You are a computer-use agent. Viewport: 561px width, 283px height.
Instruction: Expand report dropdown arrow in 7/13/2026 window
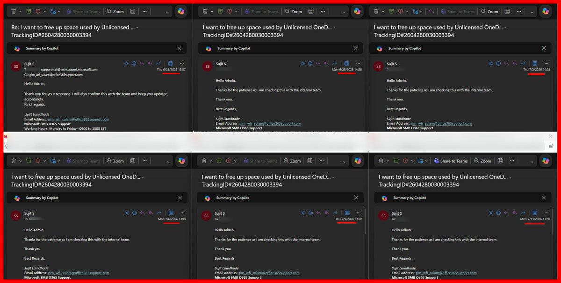412,161
